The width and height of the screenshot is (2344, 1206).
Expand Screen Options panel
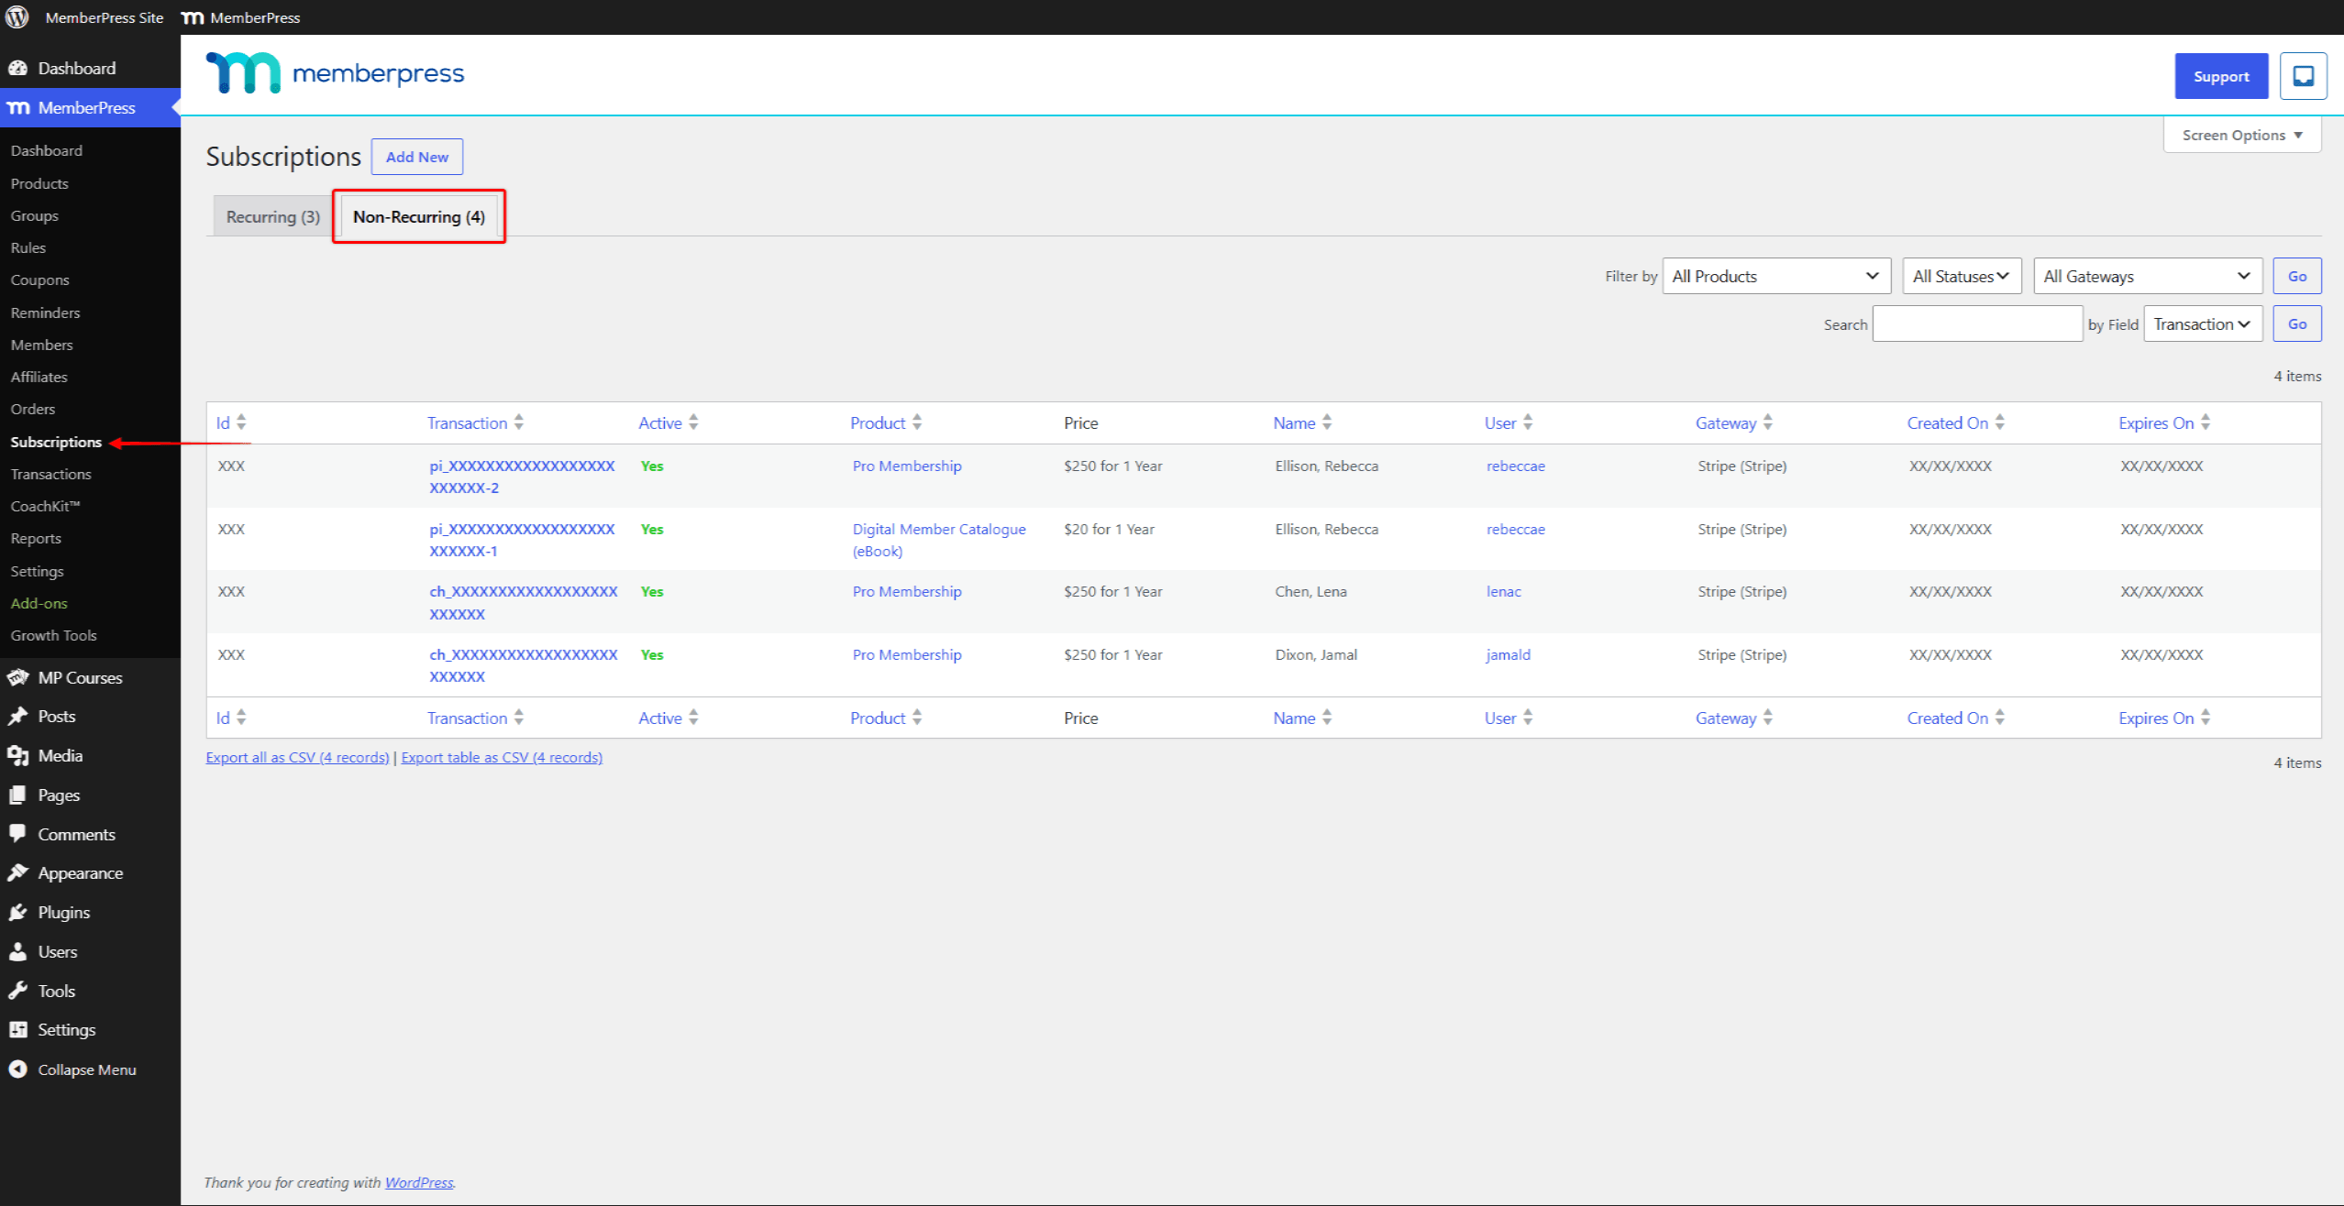click(2242, 135)
